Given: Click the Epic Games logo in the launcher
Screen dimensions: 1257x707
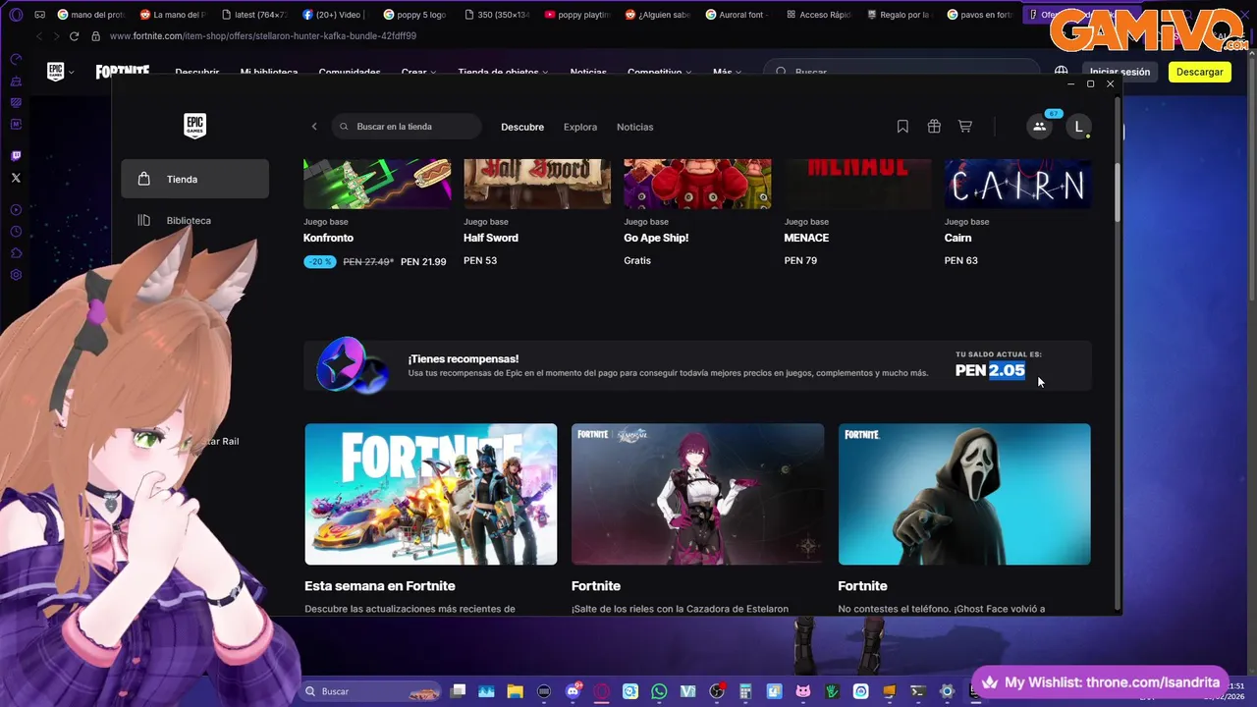Looking at the screenshot, I should 194,126.
